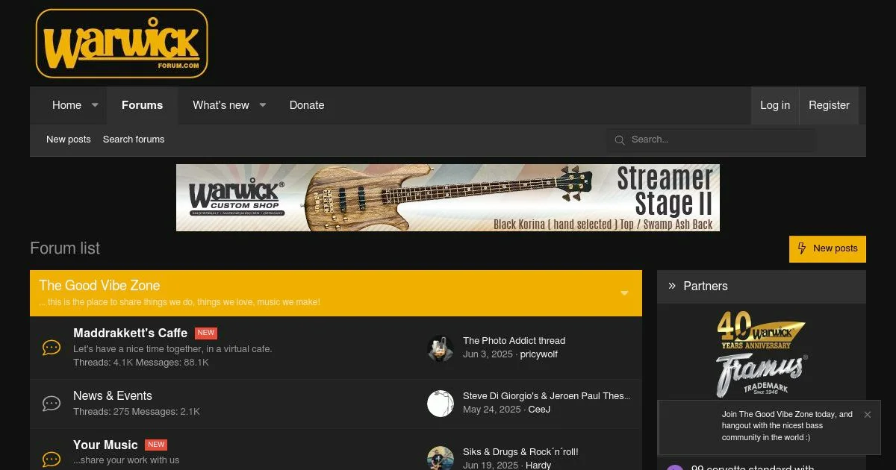Open the Framus trademark logo
The height and width of the screenshot is (470, 896).
(x=761, y=375)
